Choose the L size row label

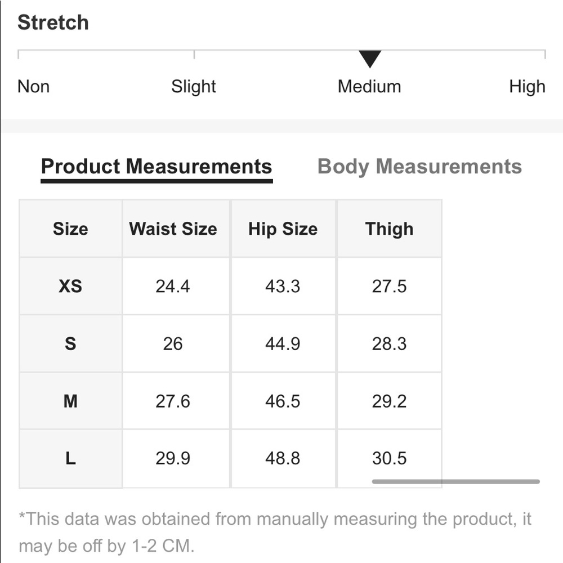pyautogui.click(x=70, y=458)
